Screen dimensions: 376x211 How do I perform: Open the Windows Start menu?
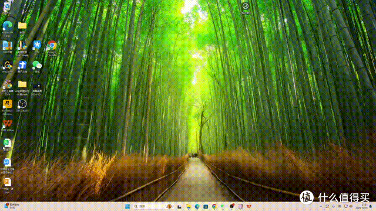127,206
